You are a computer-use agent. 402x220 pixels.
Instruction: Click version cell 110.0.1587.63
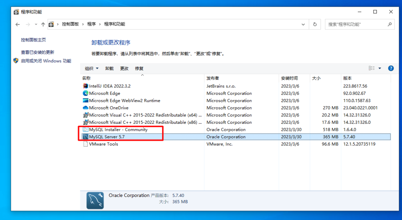(357, 100)
